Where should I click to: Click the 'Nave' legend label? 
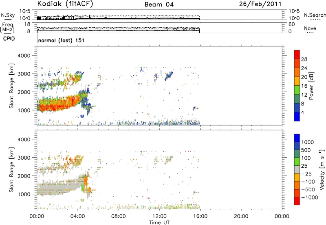[x=310, y=28]
